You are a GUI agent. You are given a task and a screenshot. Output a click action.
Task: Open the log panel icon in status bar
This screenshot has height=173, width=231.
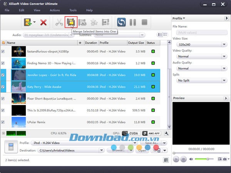[166, 160]
